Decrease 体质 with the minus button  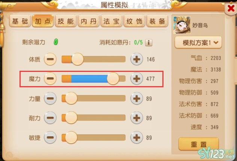click(50, 59)
